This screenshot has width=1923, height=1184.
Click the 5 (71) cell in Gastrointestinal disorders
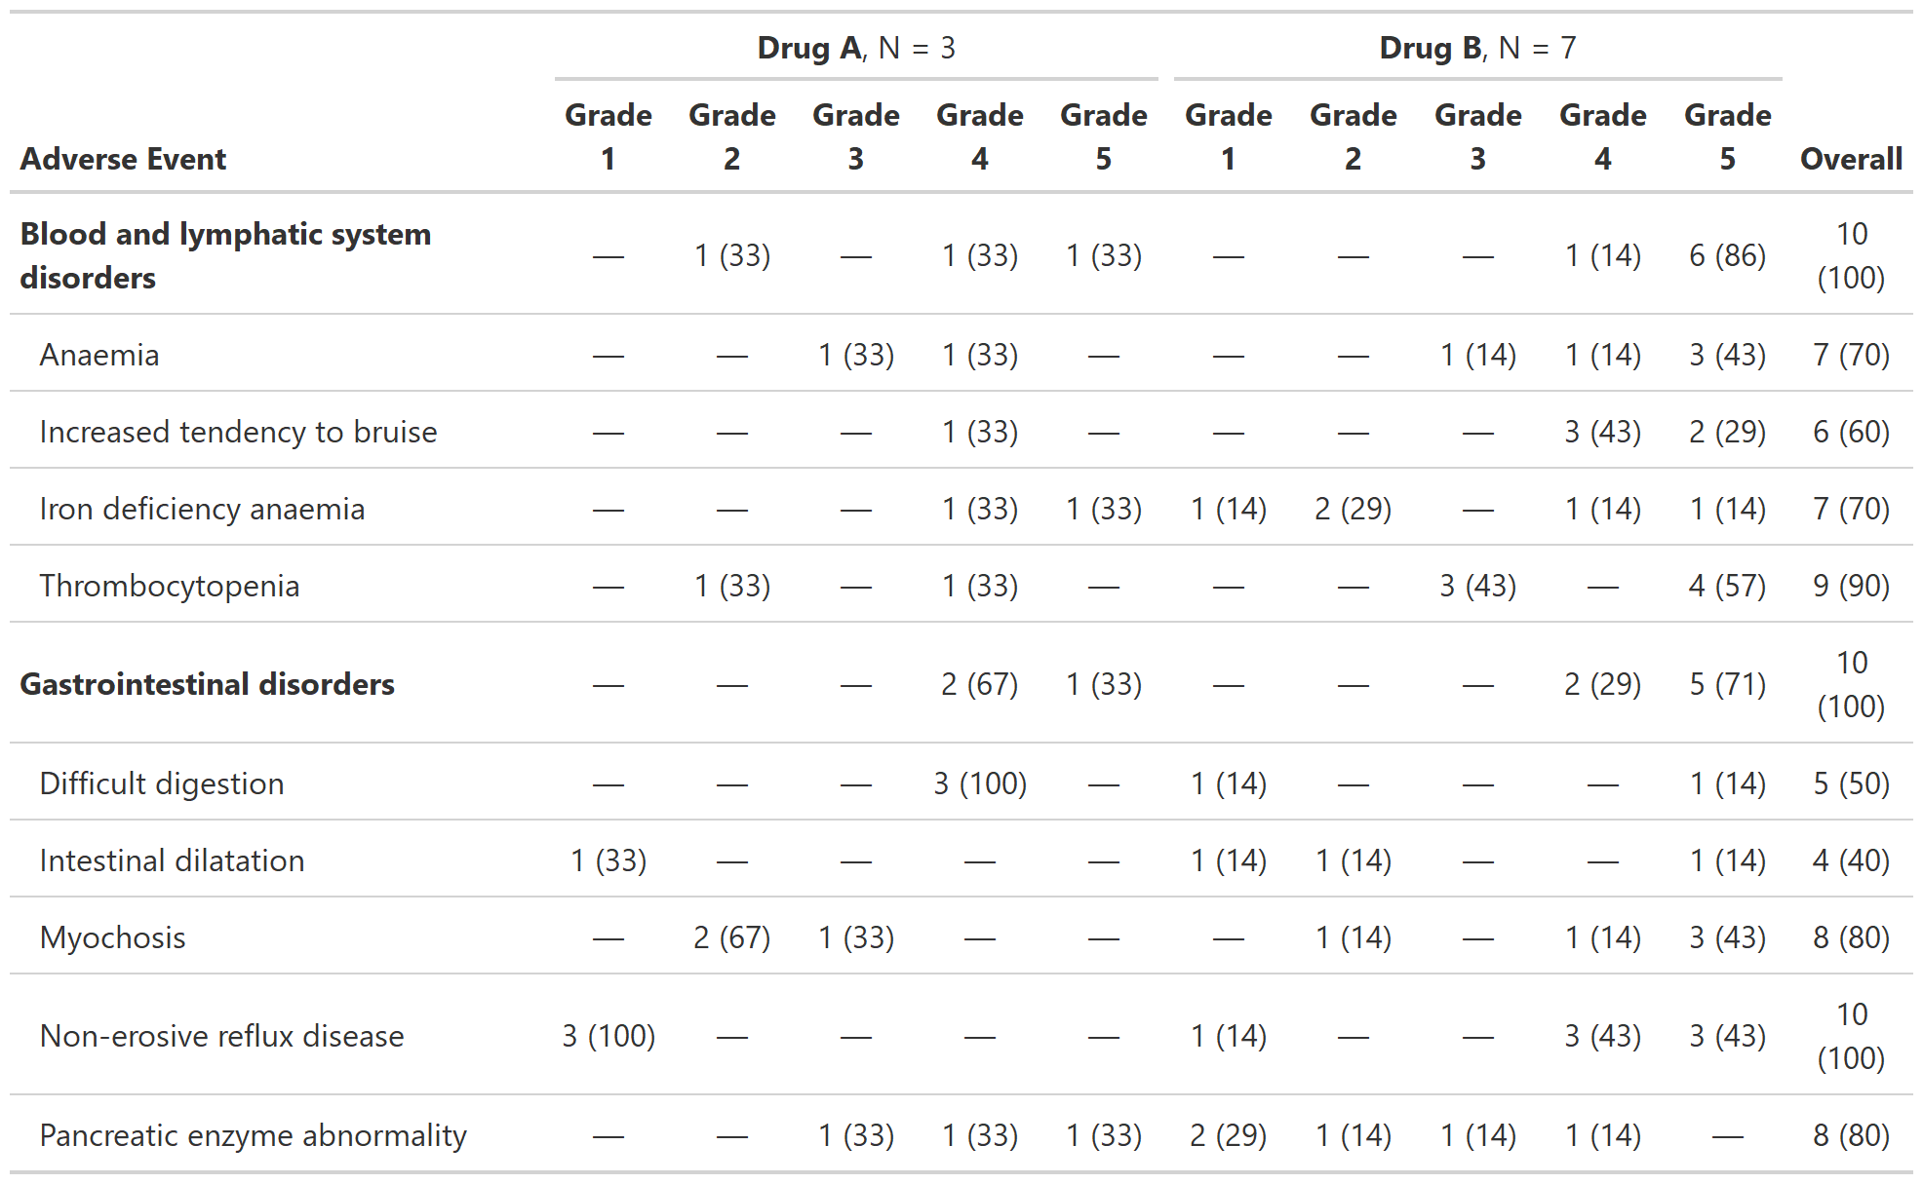pyautogui.click(x=1727, y=684)
